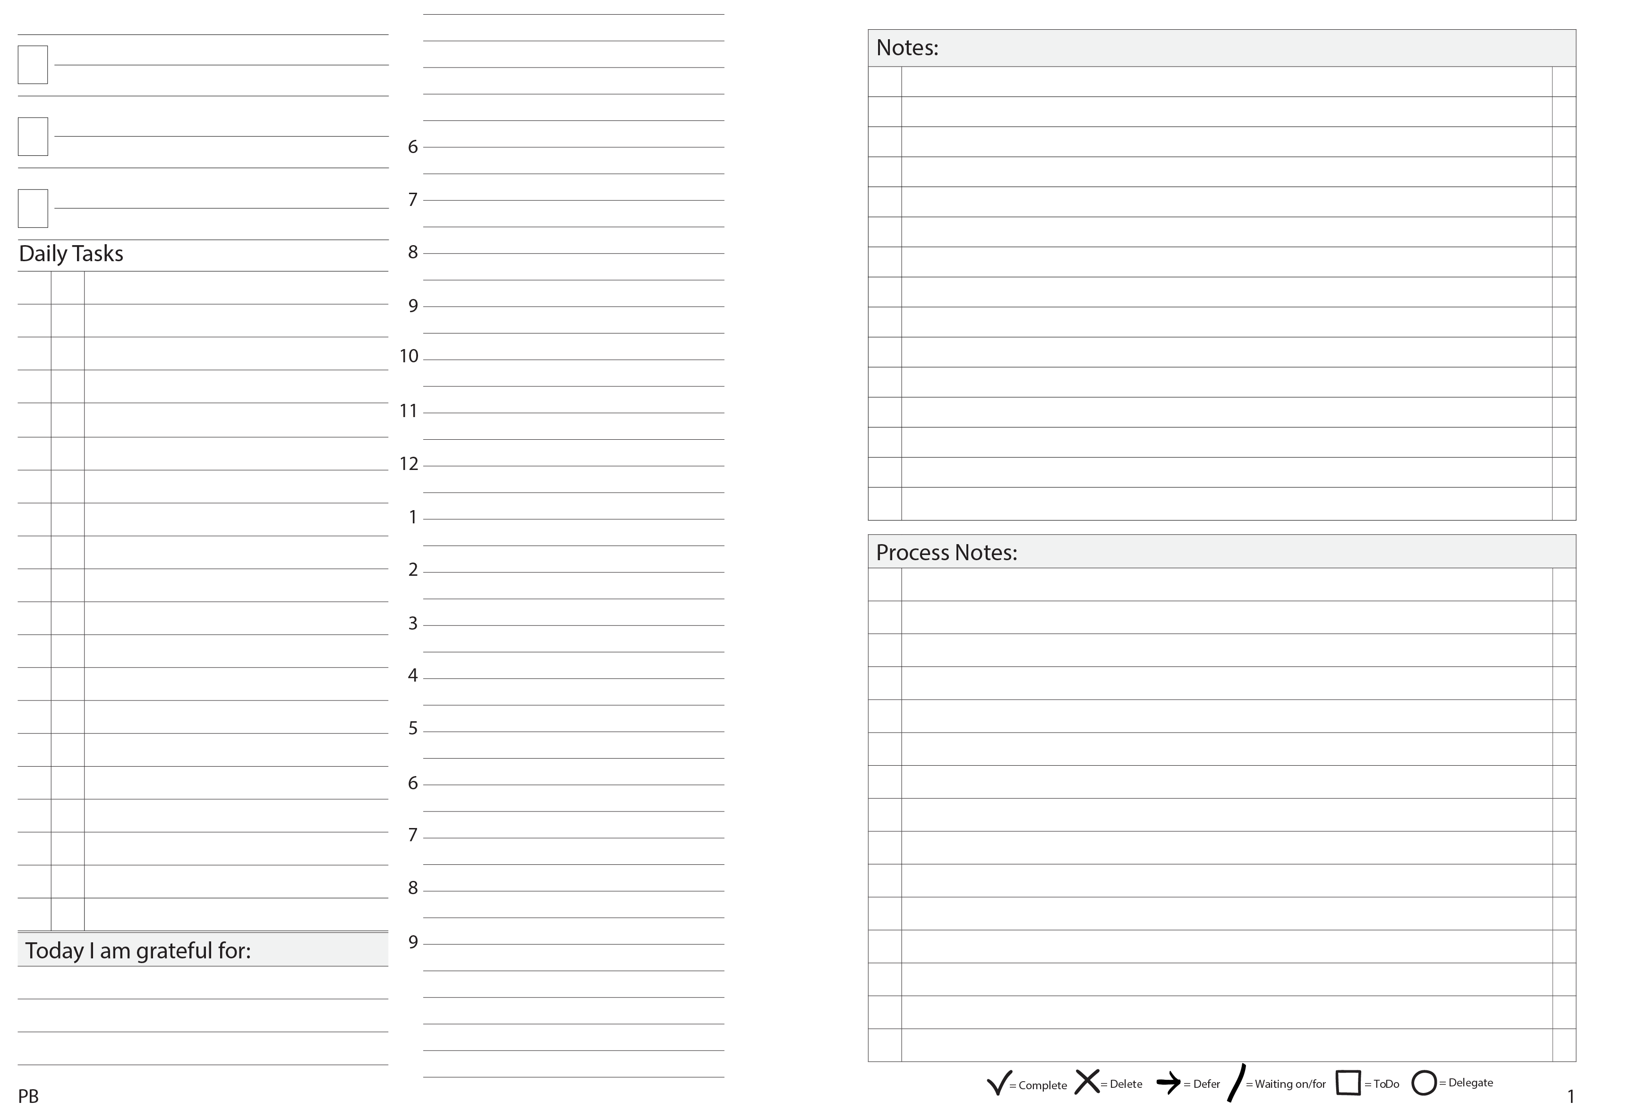Click the Delegate circle symbol
Viewport: 1630px width, 1110px height.
[x=1424, y=1082]
